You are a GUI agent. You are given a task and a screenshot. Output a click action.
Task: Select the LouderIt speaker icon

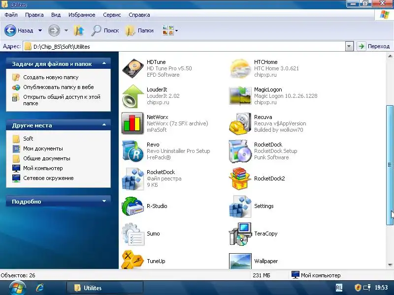(132, 96)
